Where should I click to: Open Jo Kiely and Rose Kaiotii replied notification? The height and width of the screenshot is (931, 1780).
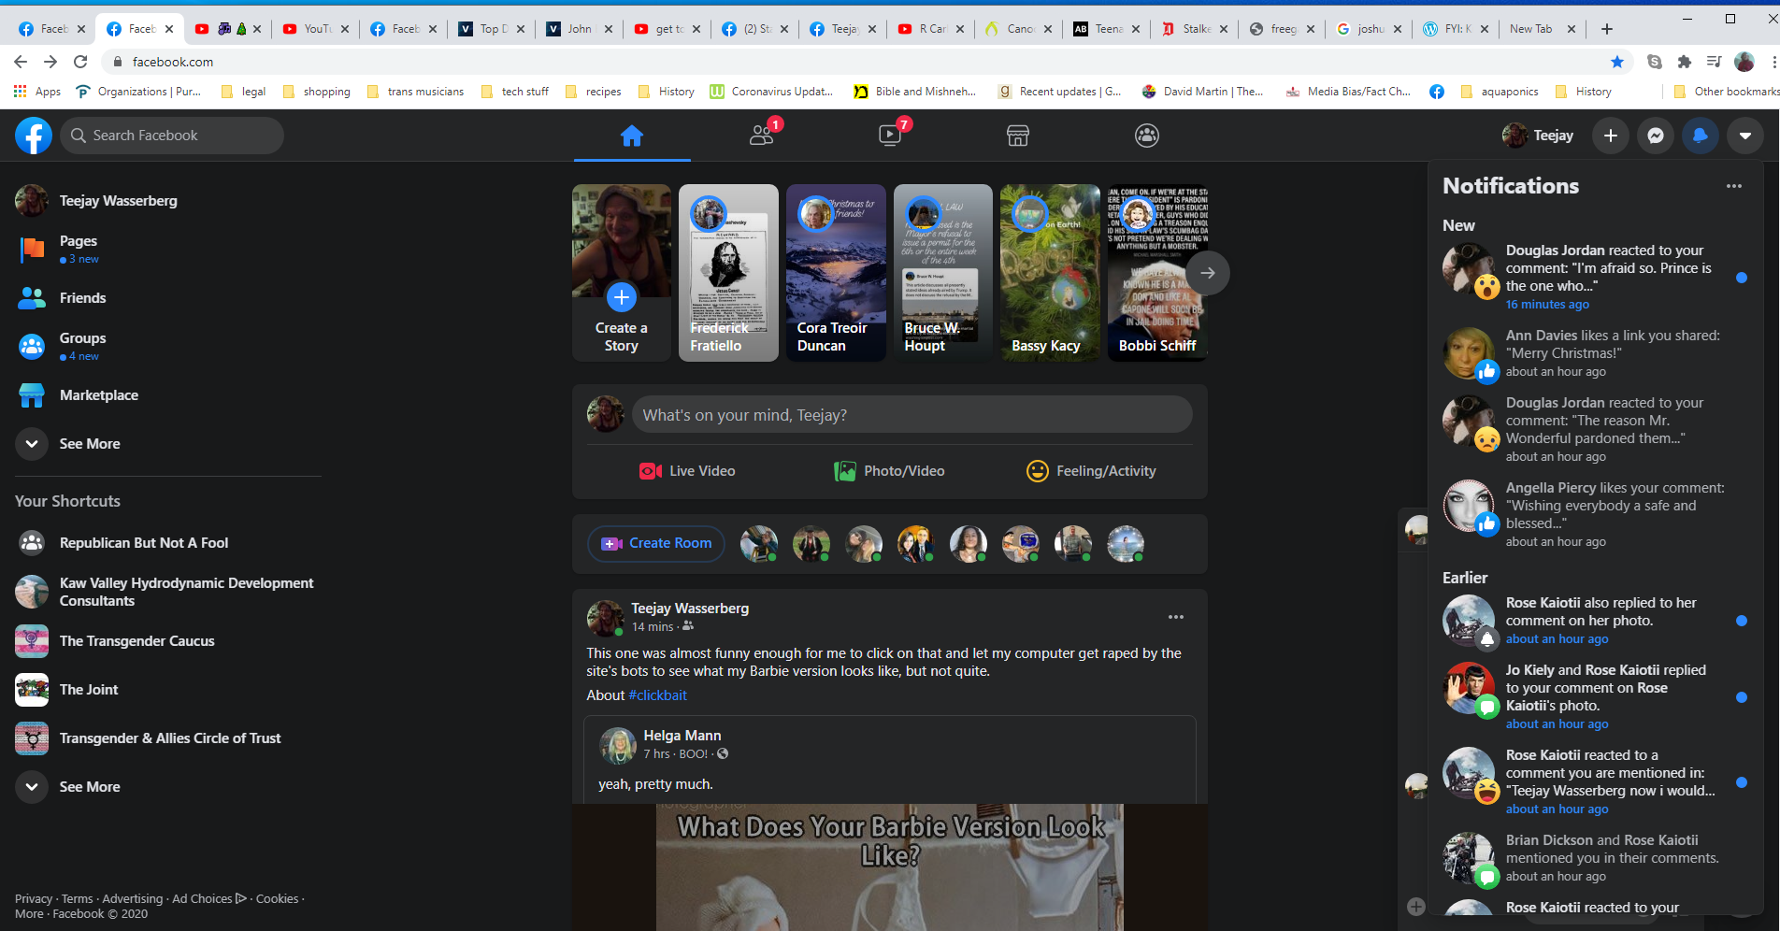1596,696
